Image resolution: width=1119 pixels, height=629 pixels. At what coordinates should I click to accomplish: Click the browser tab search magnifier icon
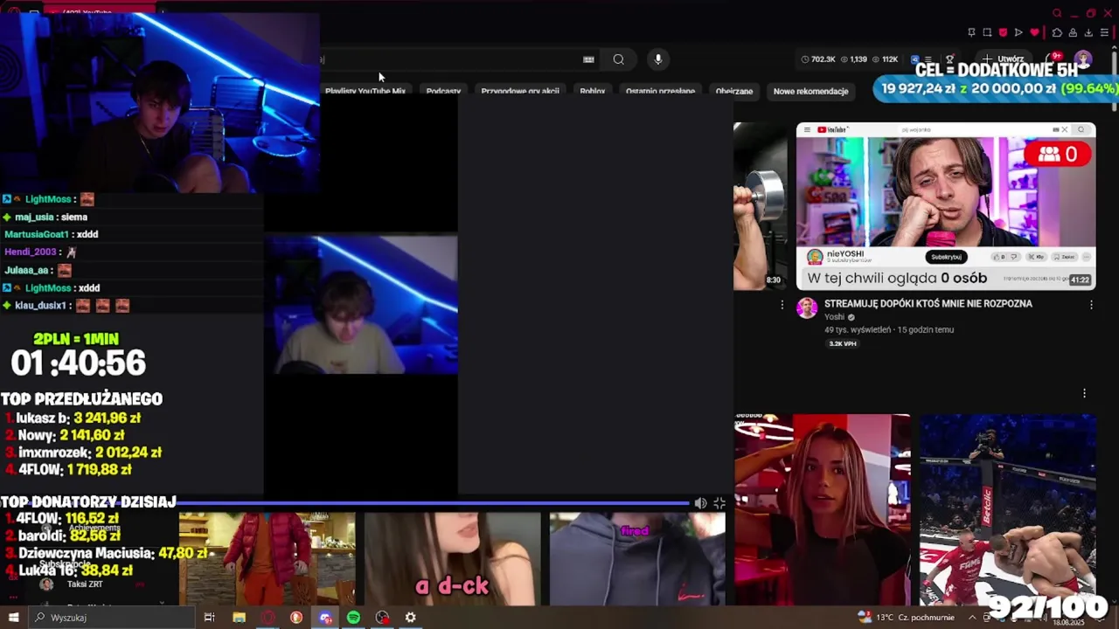(x=1057, y=13)
